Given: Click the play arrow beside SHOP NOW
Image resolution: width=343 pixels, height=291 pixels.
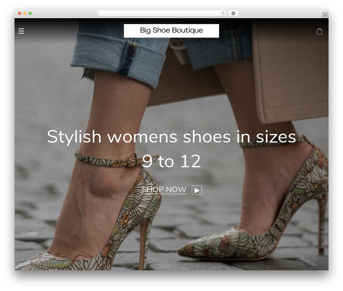Looking at the screenshot, I should click(x=197, y=190).
